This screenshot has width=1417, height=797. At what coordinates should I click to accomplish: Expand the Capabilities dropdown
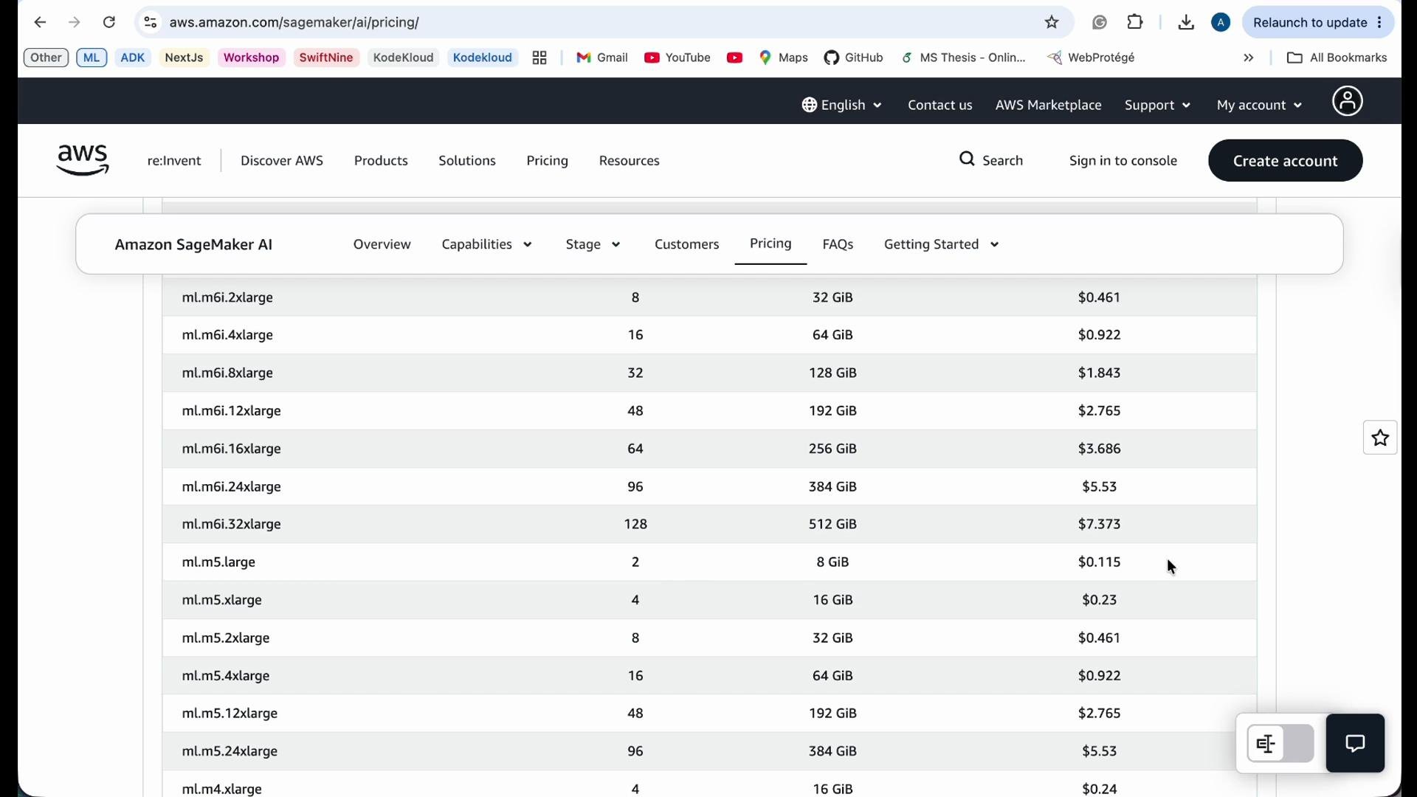(x=486, y=244)
